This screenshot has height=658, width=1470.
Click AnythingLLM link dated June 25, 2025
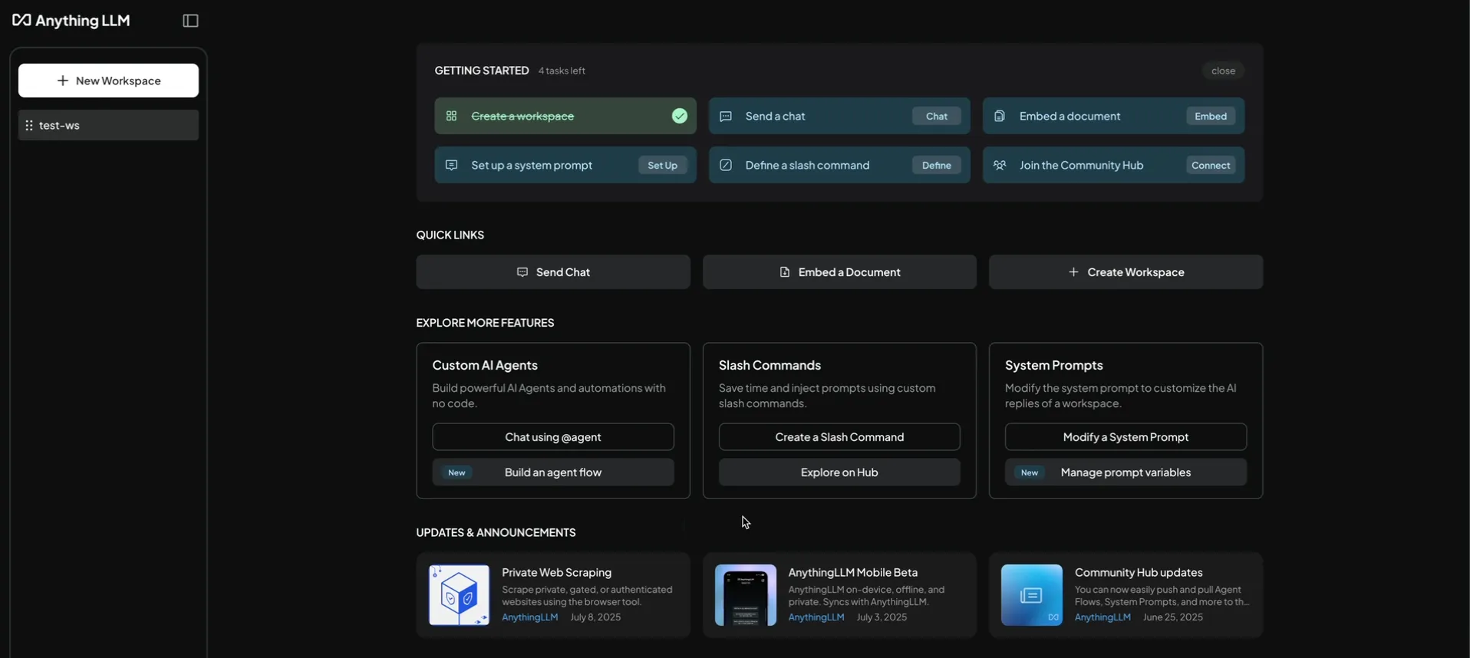coord(1102,617)
